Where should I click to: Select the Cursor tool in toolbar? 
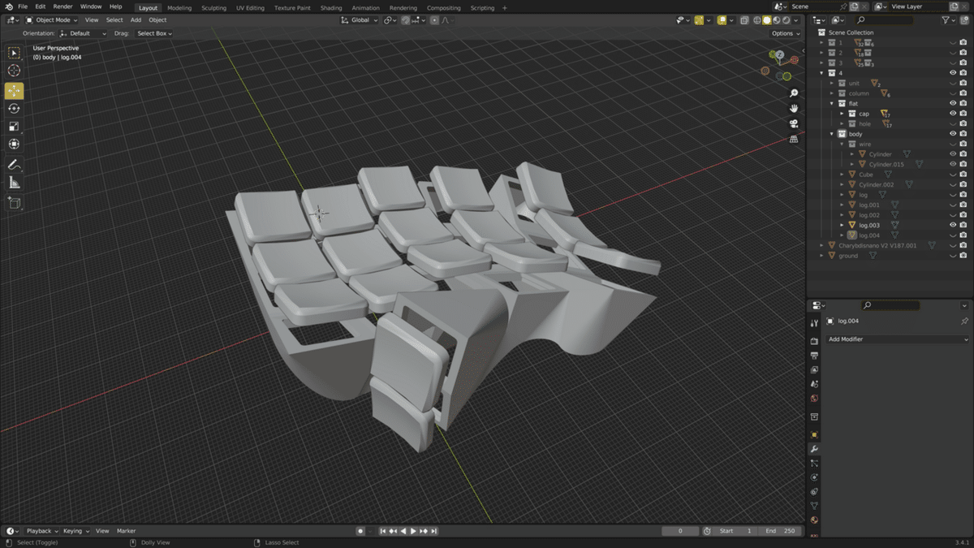(15, 71)
